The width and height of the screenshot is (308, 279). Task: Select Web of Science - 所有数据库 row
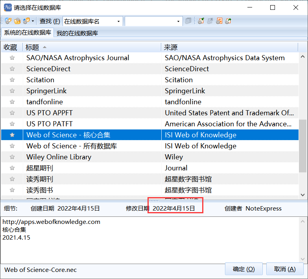tap(150, 146)
